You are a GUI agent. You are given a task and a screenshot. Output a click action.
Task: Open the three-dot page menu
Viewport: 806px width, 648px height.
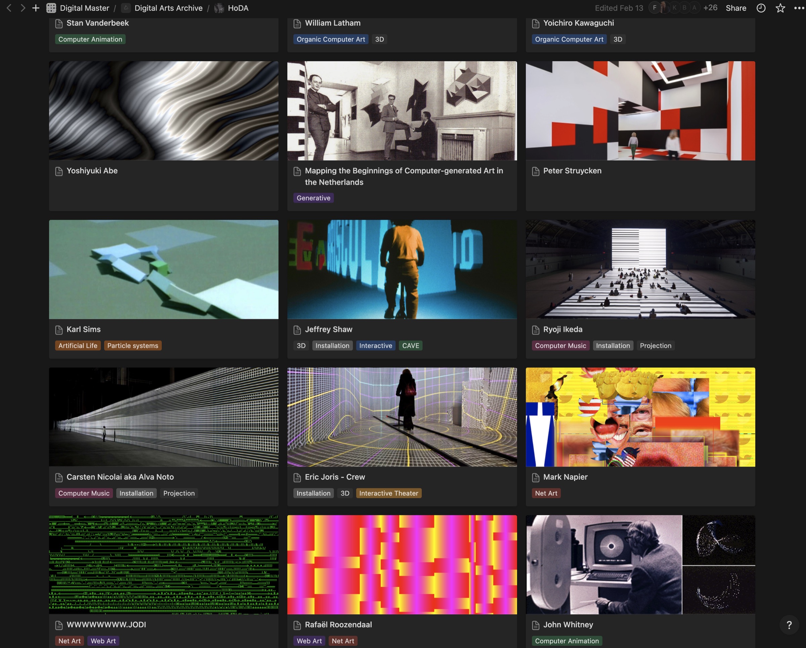pos(799,8)
